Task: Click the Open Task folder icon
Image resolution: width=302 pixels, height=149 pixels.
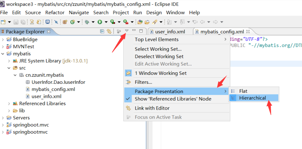Action: pyautogui.click(x=147, y=22)
